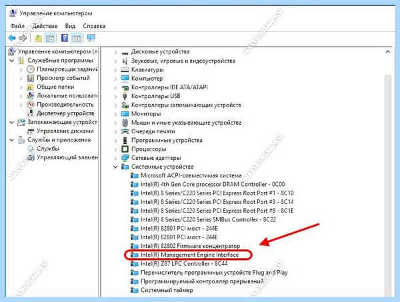Select Программируемый контроллер прерываний
This screenshot has height=302, width=400.
[x=202, y=281]
